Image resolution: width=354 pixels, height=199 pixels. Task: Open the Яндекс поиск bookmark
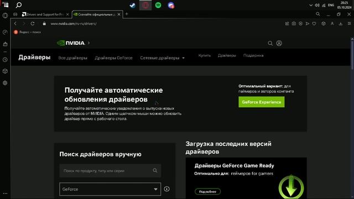click(27, 32)
